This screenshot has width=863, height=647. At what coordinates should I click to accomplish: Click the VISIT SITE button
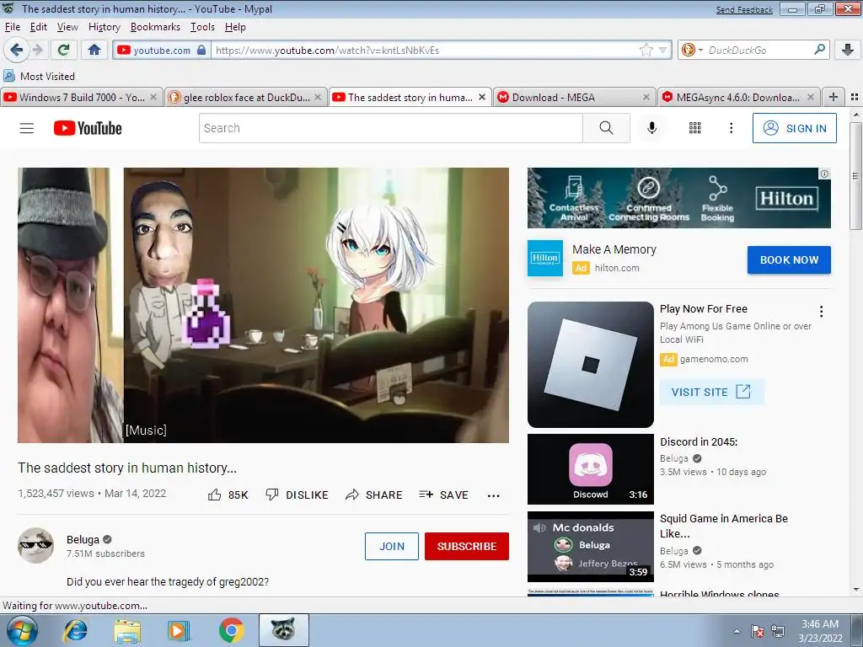click(x=711, y=392)
